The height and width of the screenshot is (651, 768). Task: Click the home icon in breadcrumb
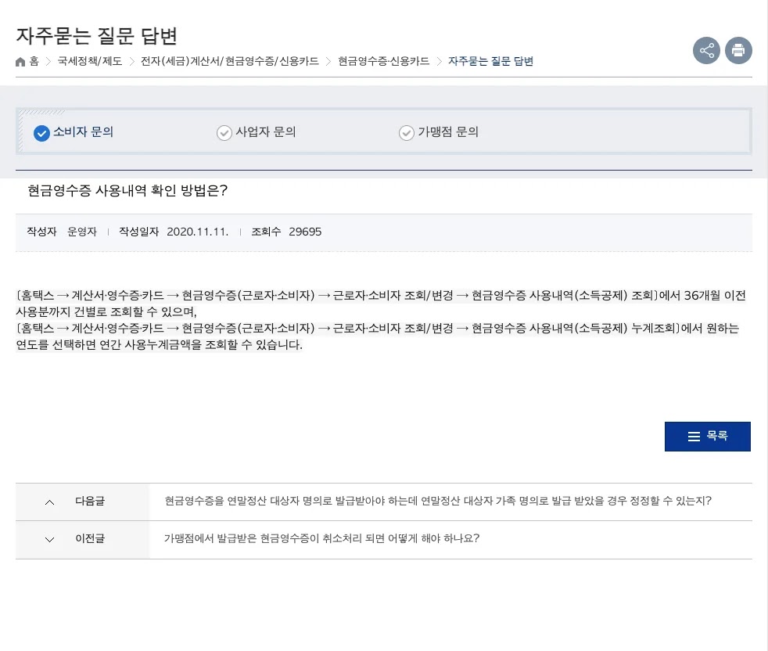coord(20,62)
